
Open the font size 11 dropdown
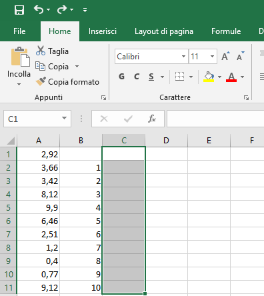(212, 56)
